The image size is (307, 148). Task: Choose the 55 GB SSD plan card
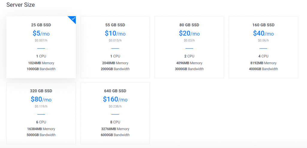115,47
